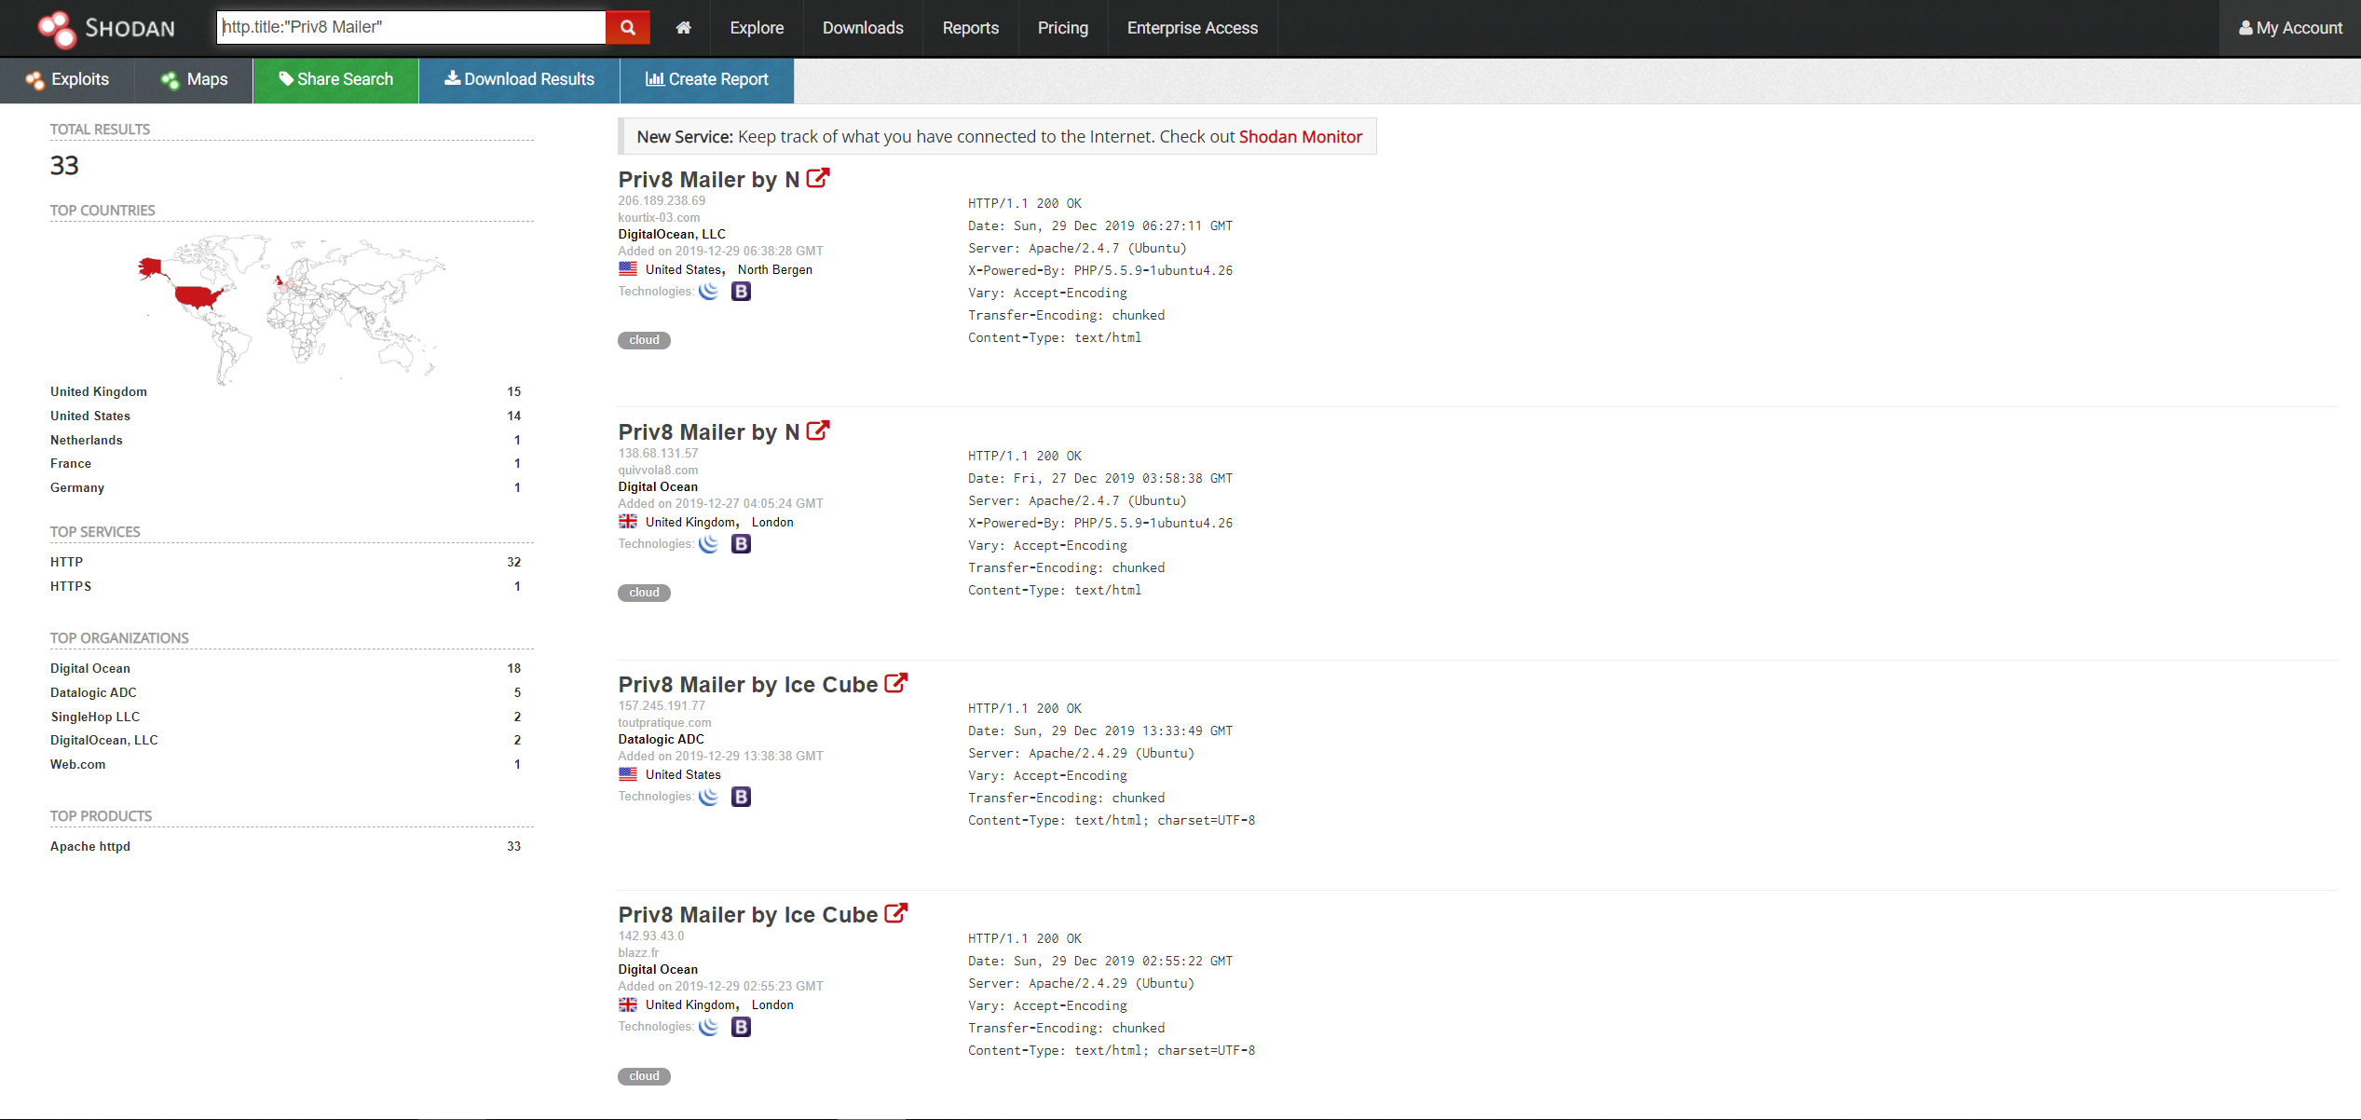Open Enterprise Access page
Screen dimensions: 2361x1120
point(1193,28)
